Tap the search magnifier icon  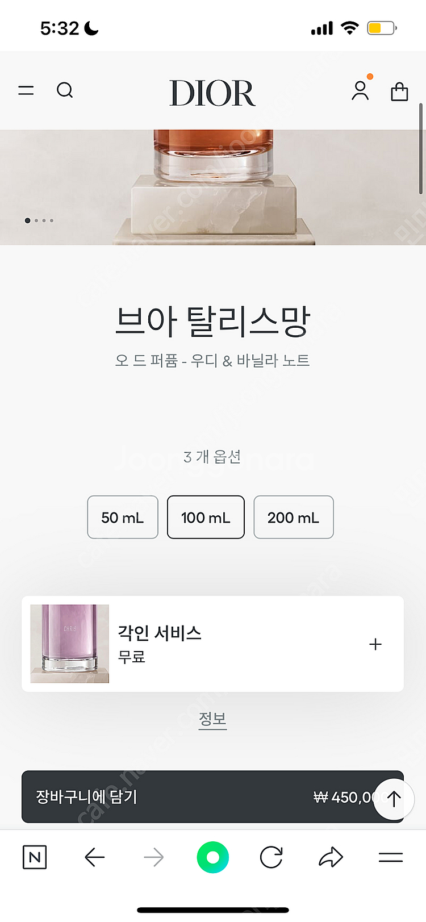pos(65,90)
